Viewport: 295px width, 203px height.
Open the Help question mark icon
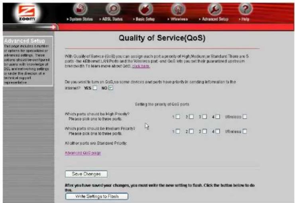tap(245, 9)
